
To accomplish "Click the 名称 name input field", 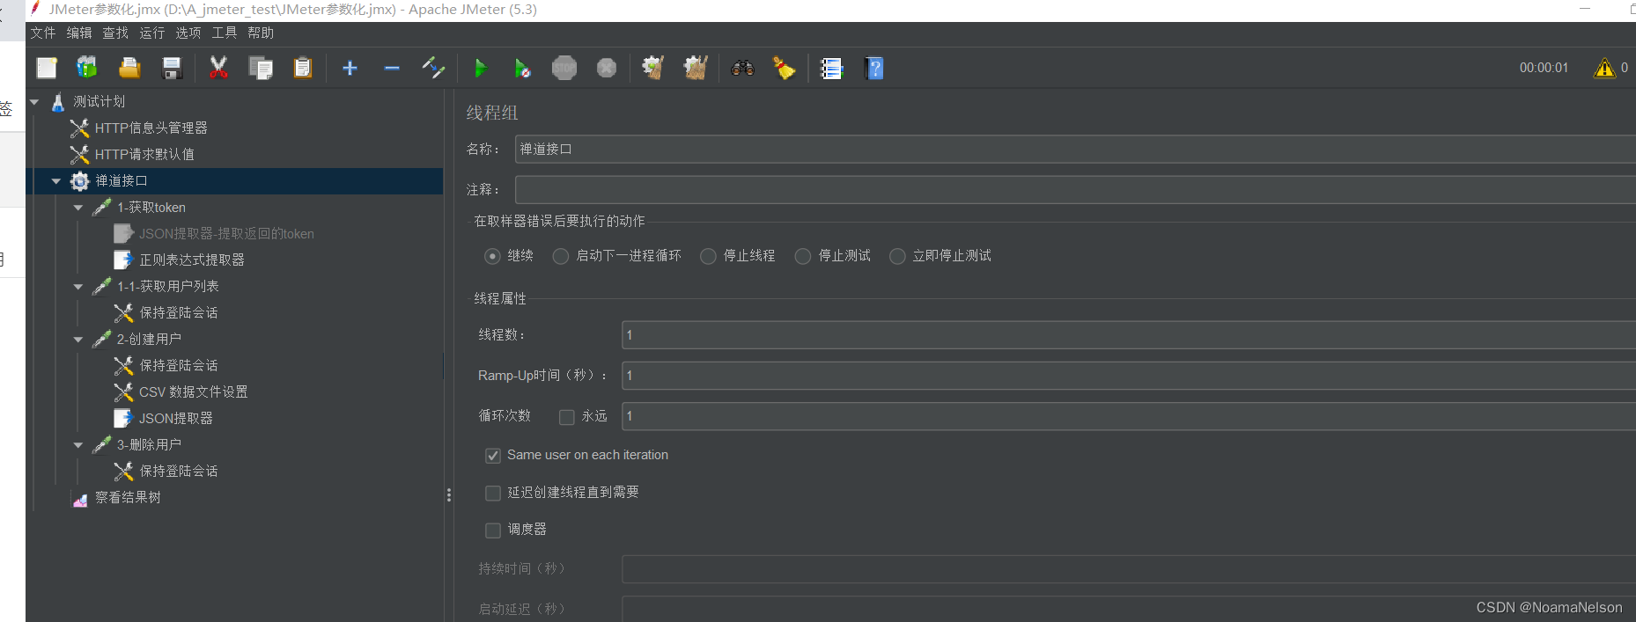I will (1075, 149).
